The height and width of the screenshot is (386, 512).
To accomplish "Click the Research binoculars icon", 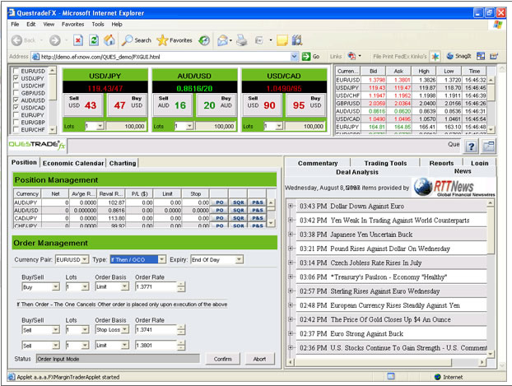I will coord(297,40).
